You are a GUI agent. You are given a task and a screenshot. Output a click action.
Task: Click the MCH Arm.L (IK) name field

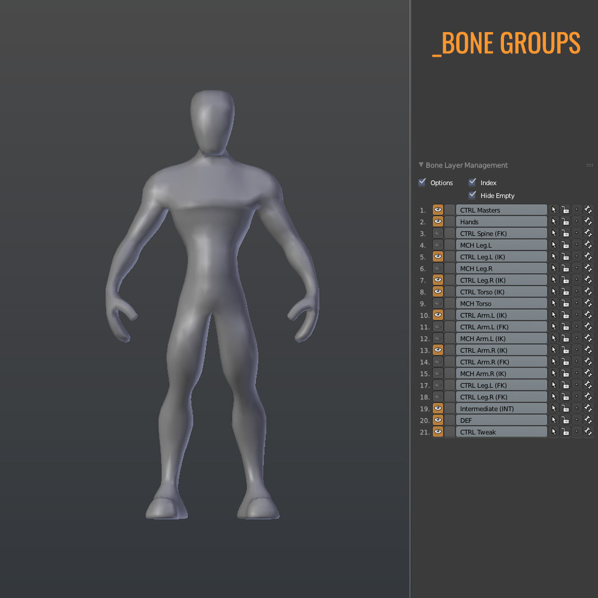[x=502, y=339]
